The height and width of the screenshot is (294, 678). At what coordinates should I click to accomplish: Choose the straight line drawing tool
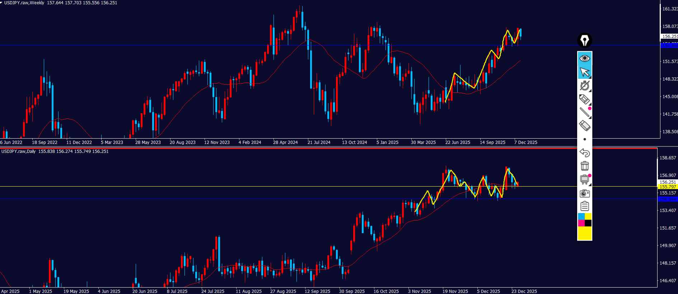(584, 112)
